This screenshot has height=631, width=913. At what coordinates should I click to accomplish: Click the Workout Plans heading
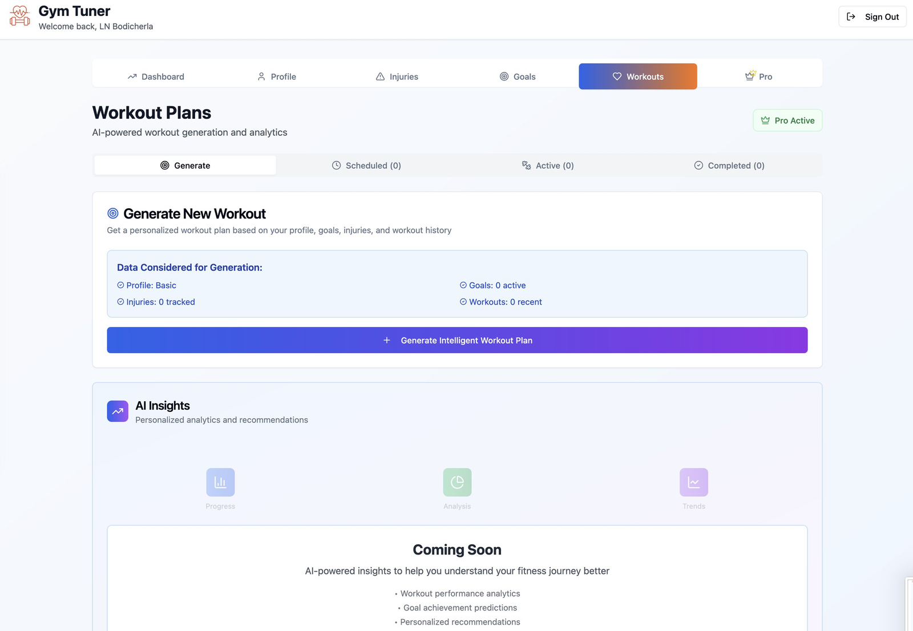click(152, 112)
